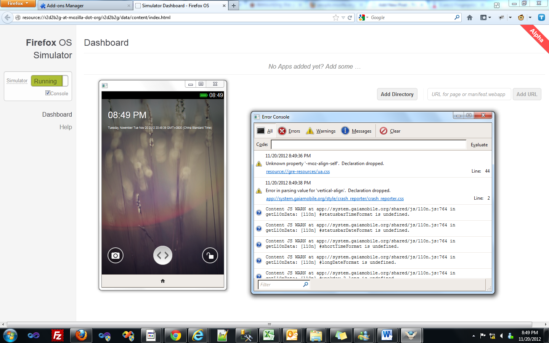The height and width of the screenshot is (343, 549).
Task: Open the bookmarks menu toolbar button
Action: 485,18
